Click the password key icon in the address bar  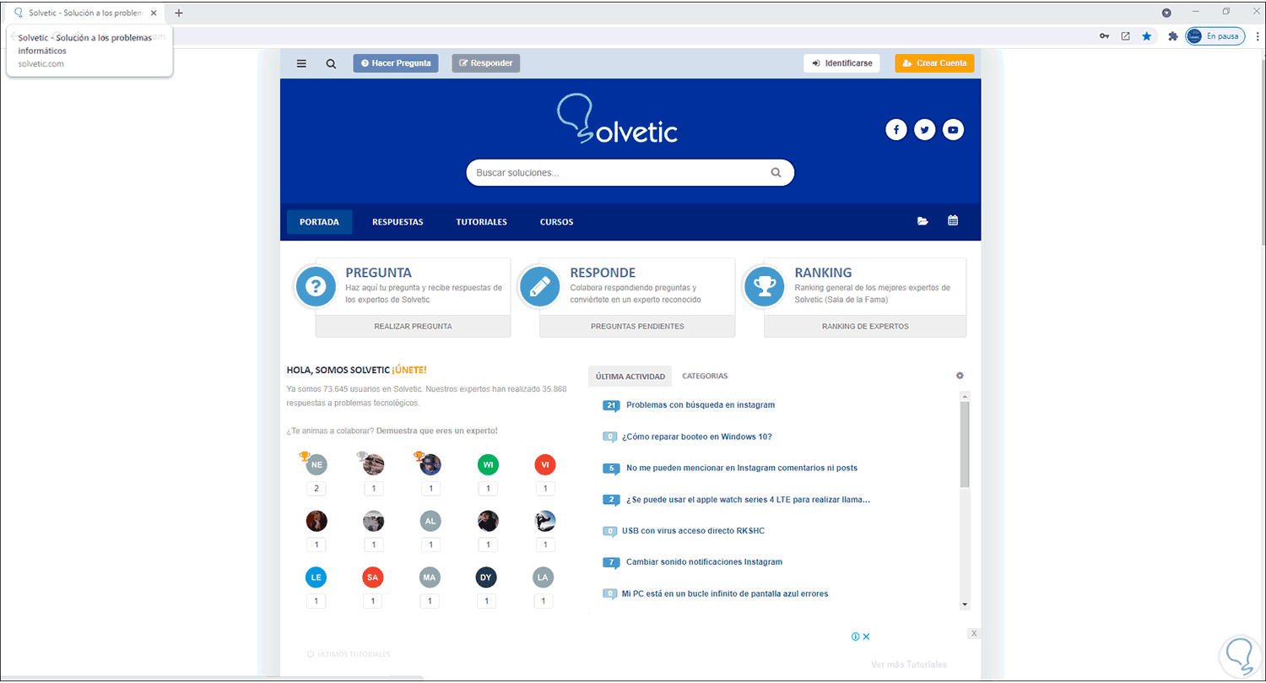1104,36
